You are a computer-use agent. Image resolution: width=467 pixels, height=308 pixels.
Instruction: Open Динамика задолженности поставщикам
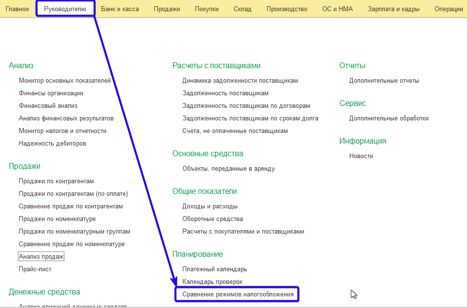point(240,81)
